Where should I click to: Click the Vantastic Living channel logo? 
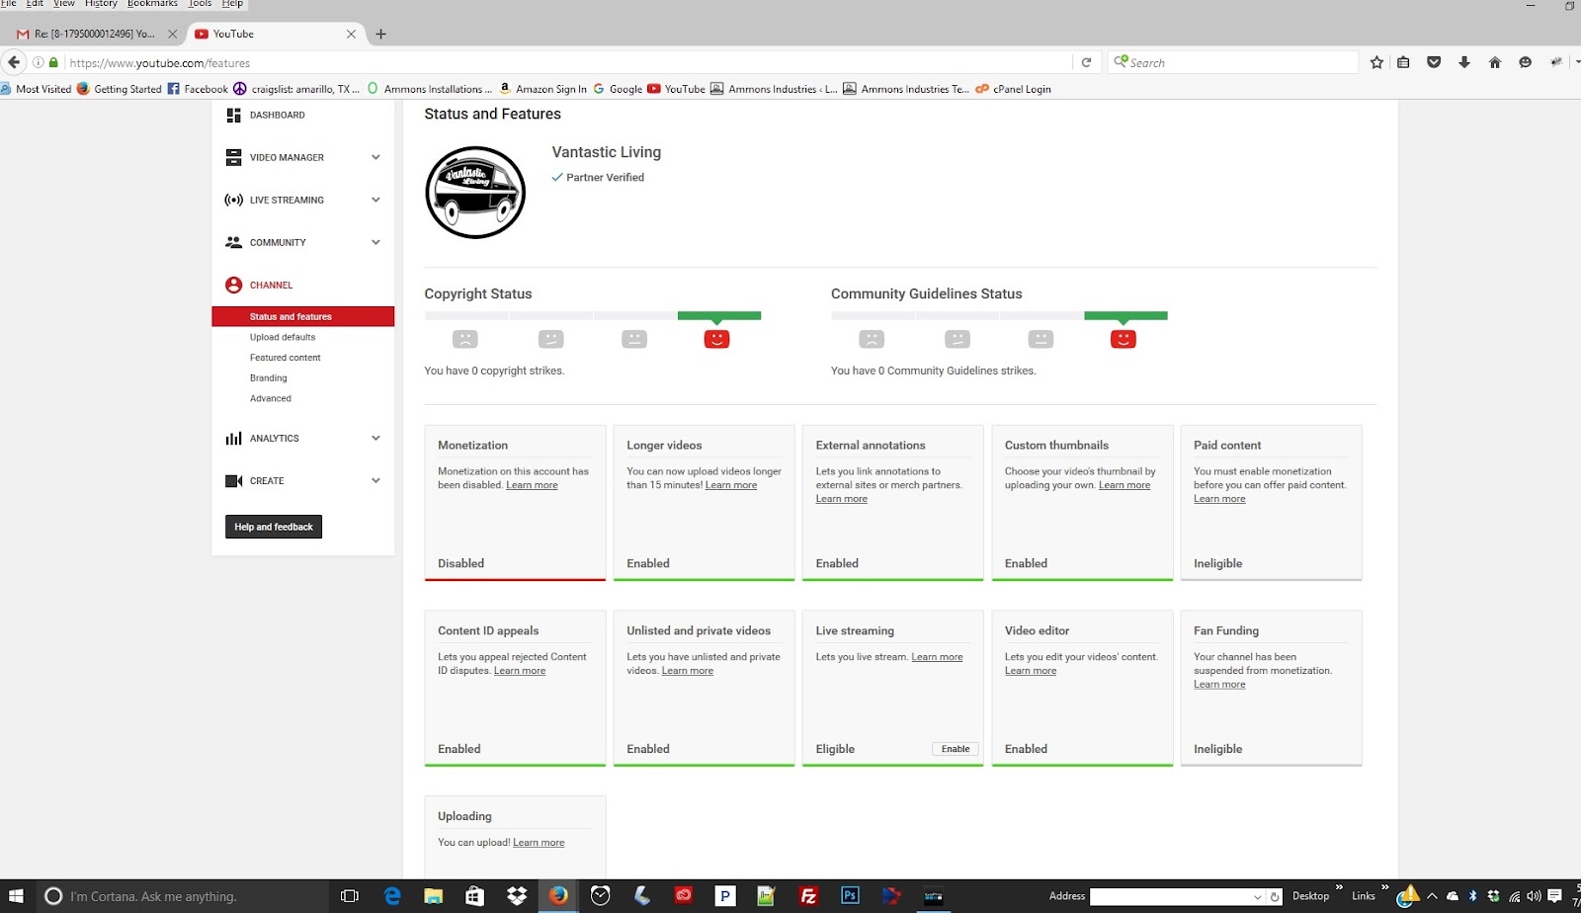point(475,193)
